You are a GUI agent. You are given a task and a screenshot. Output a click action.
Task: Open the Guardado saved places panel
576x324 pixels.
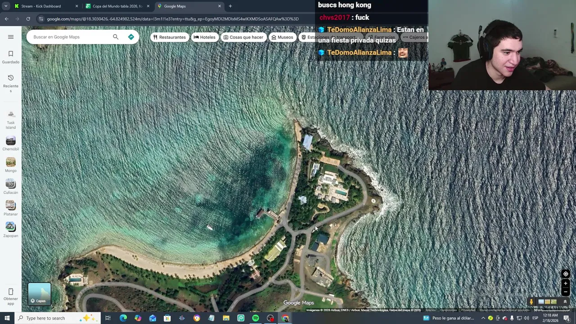[11, 57]
